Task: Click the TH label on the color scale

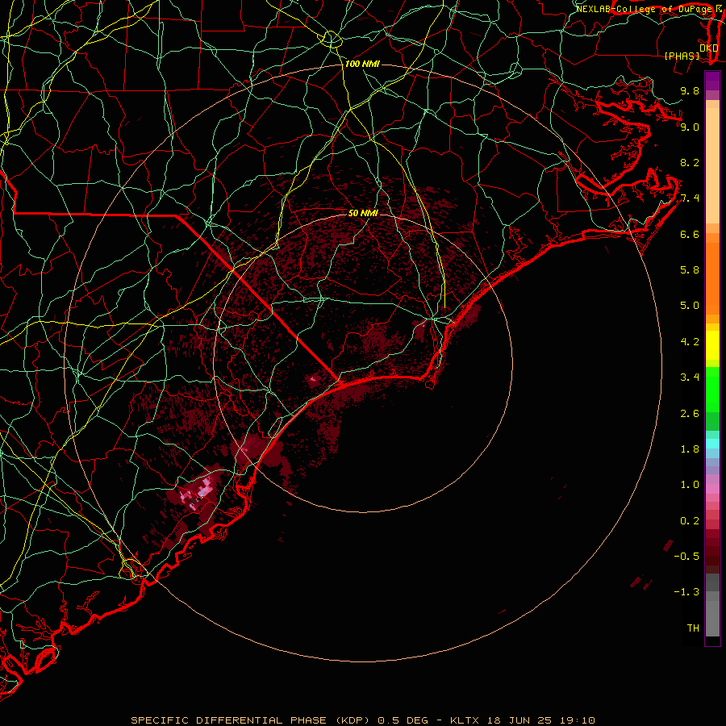Action: (x=693, y=628)
